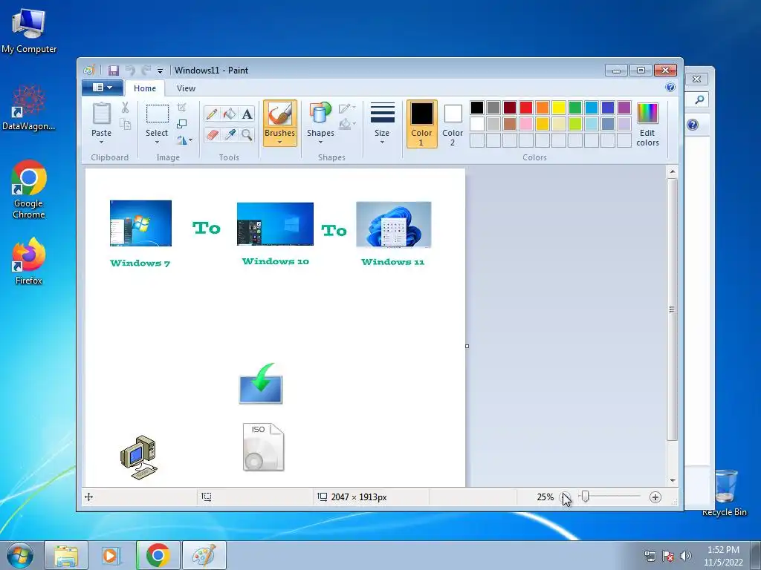Open My Computer desktop icon

(x=29, y=30)
